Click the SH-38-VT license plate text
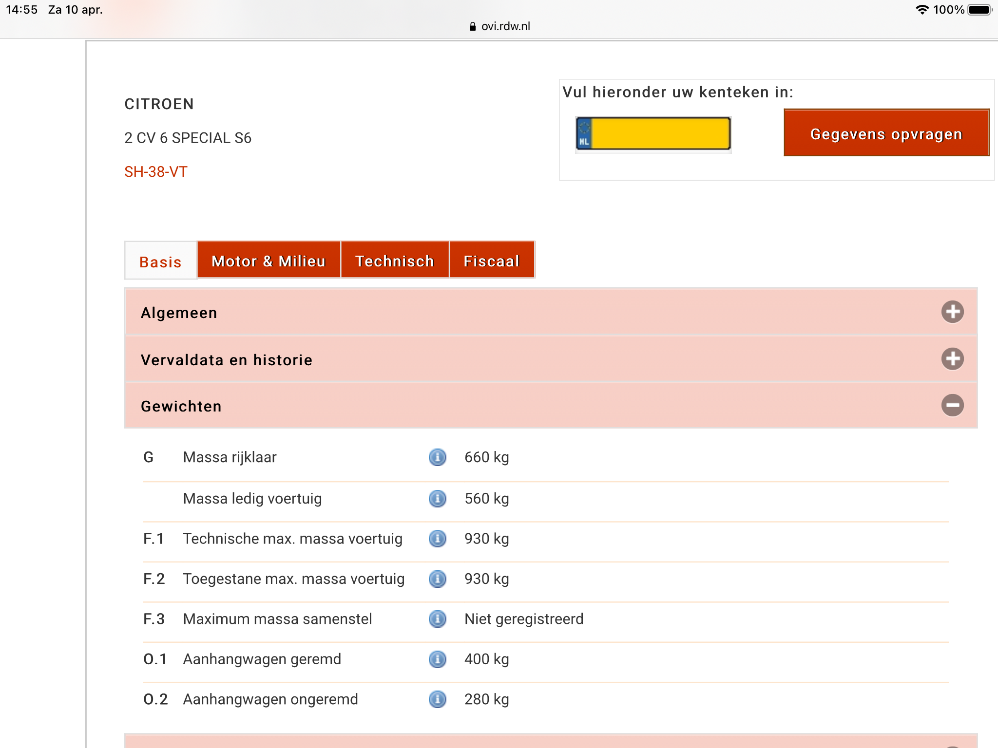 click(155, 171)
